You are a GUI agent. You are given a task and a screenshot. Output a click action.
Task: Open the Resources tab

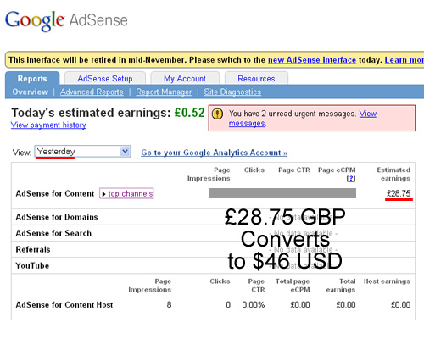coord(256,78)
